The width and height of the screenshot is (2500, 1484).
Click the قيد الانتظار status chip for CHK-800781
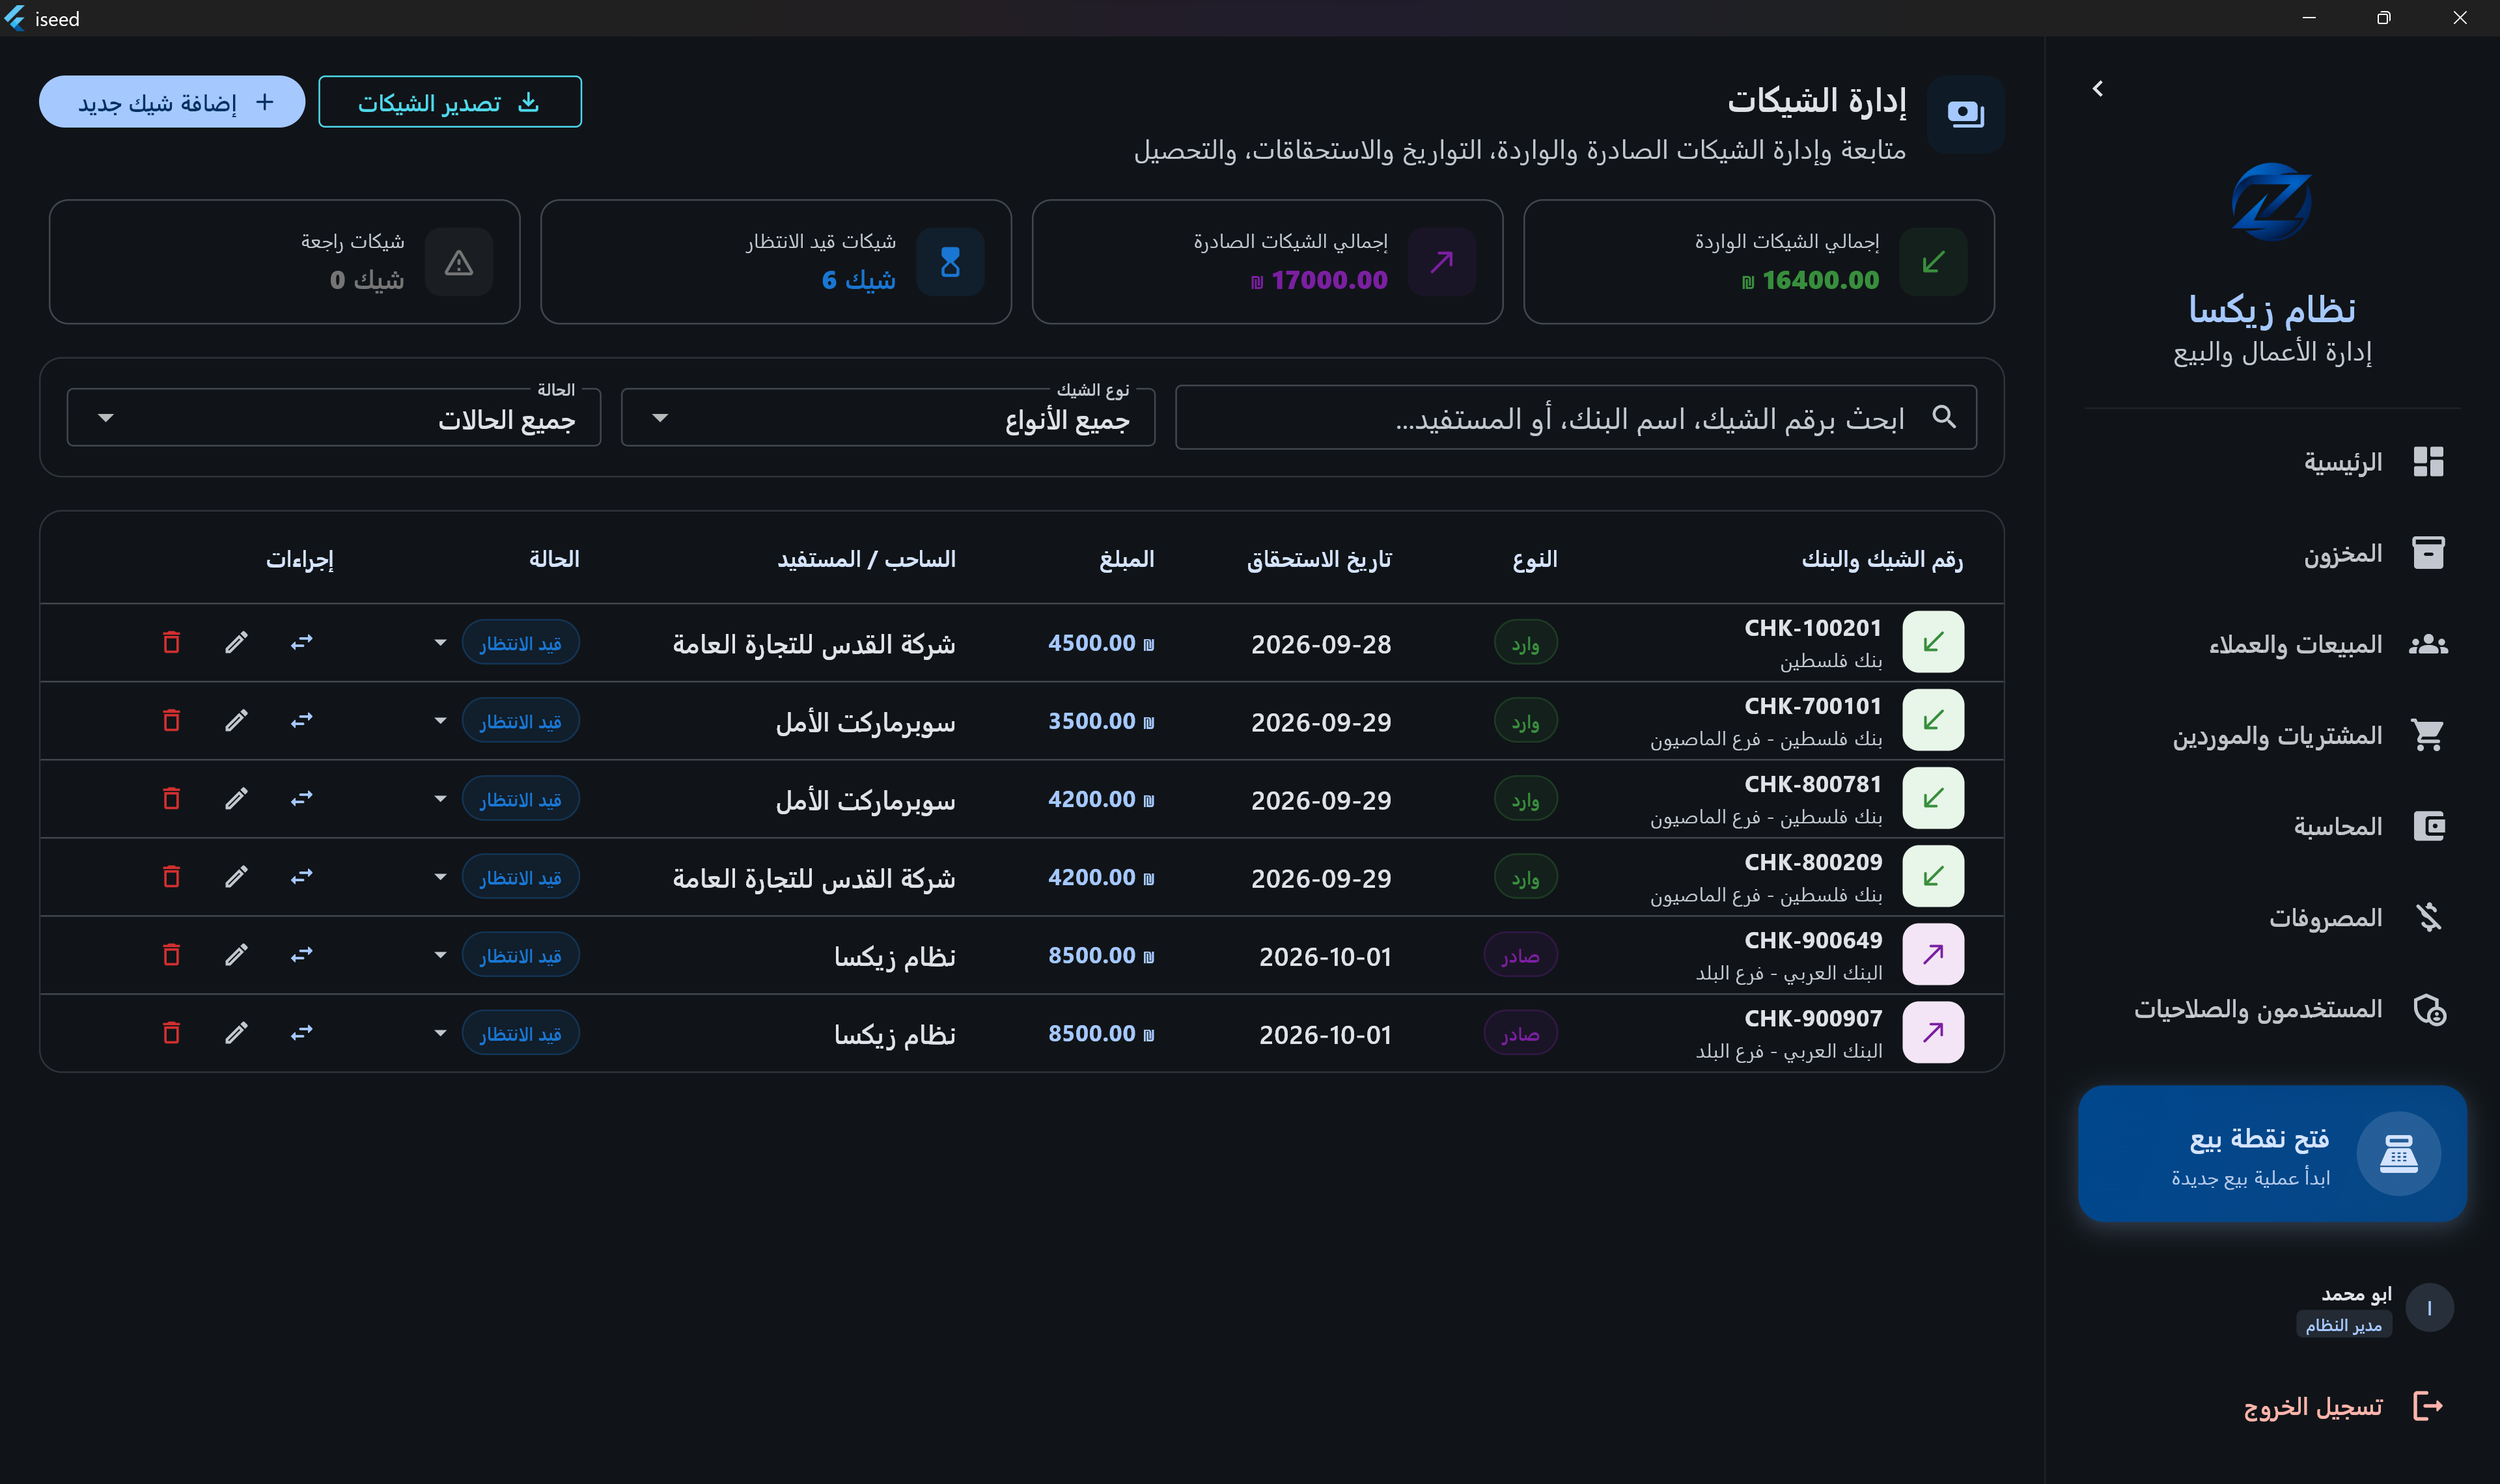pos(520,799)
